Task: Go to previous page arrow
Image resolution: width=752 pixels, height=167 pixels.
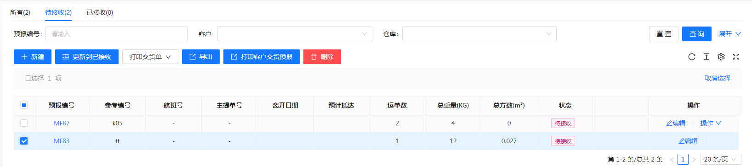Action: tap(672, 159)
